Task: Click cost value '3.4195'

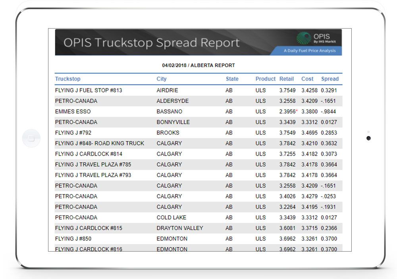Action: coord(309,207)
